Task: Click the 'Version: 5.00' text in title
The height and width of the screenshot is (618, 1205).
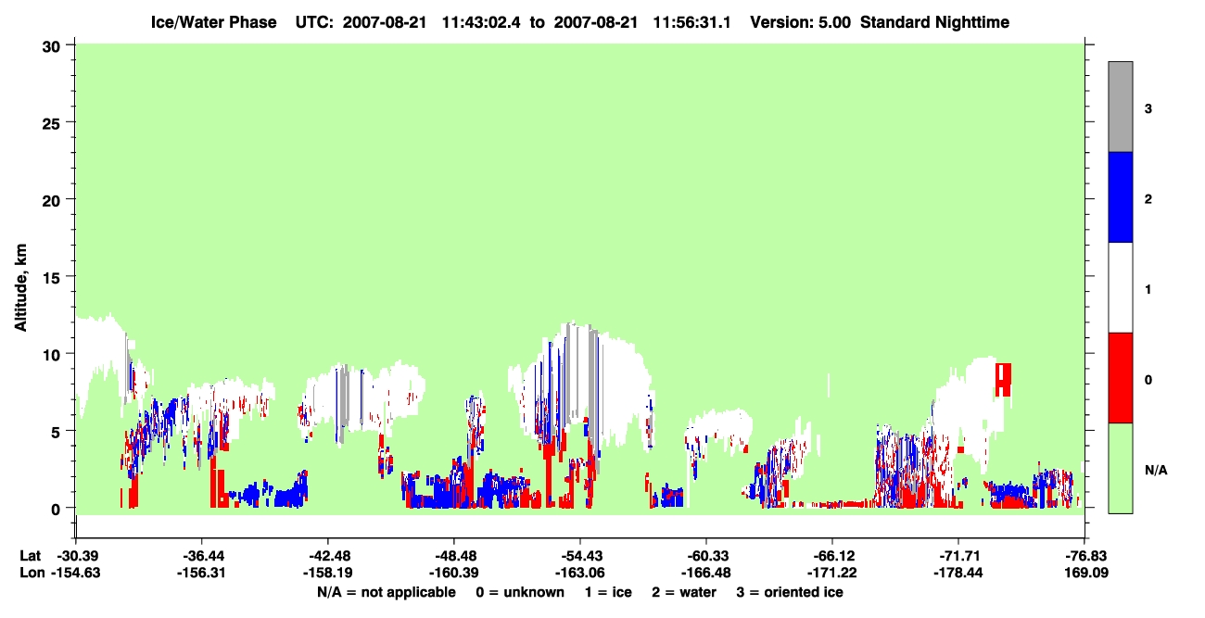Action: [x=800, y=21]
